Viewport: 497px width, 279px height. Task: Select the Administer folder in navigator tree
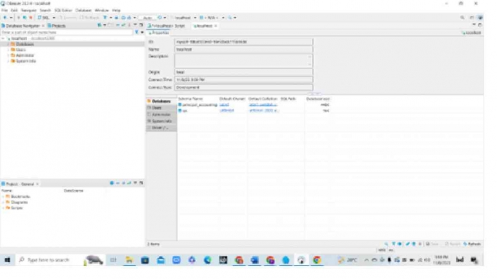25,55
